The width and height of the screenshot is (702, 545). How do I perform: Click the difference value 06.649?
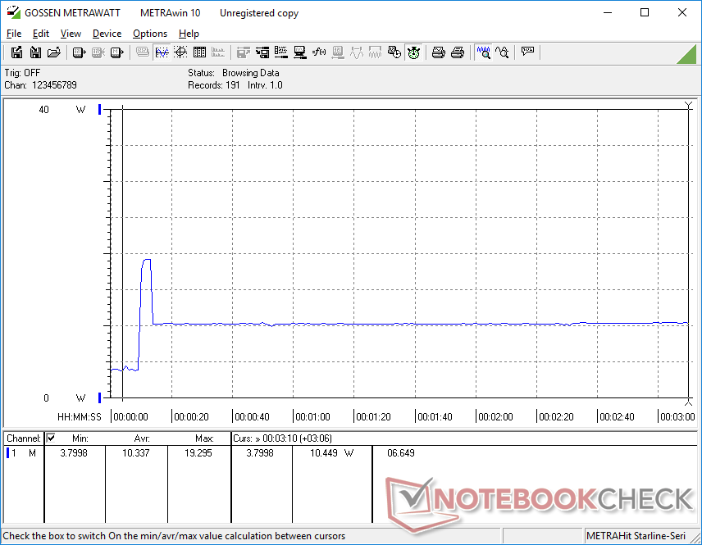(x=401, y=453)
